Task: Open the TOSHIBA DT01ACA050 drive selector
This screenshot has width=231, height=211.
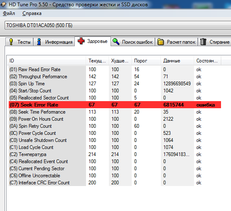Action: coord(118,25)
